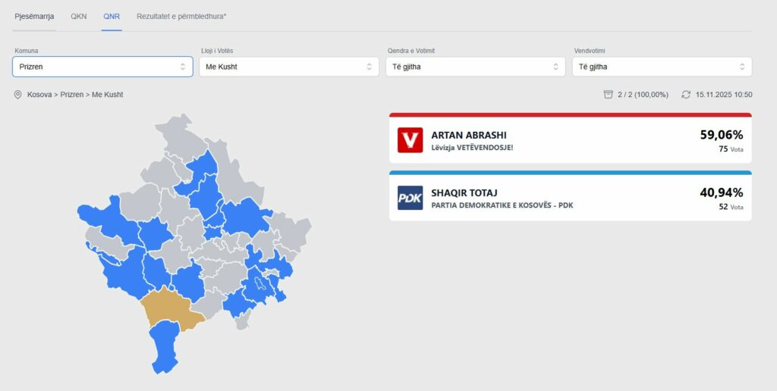Click the red bar above Abrashi's card

[570, 115]
